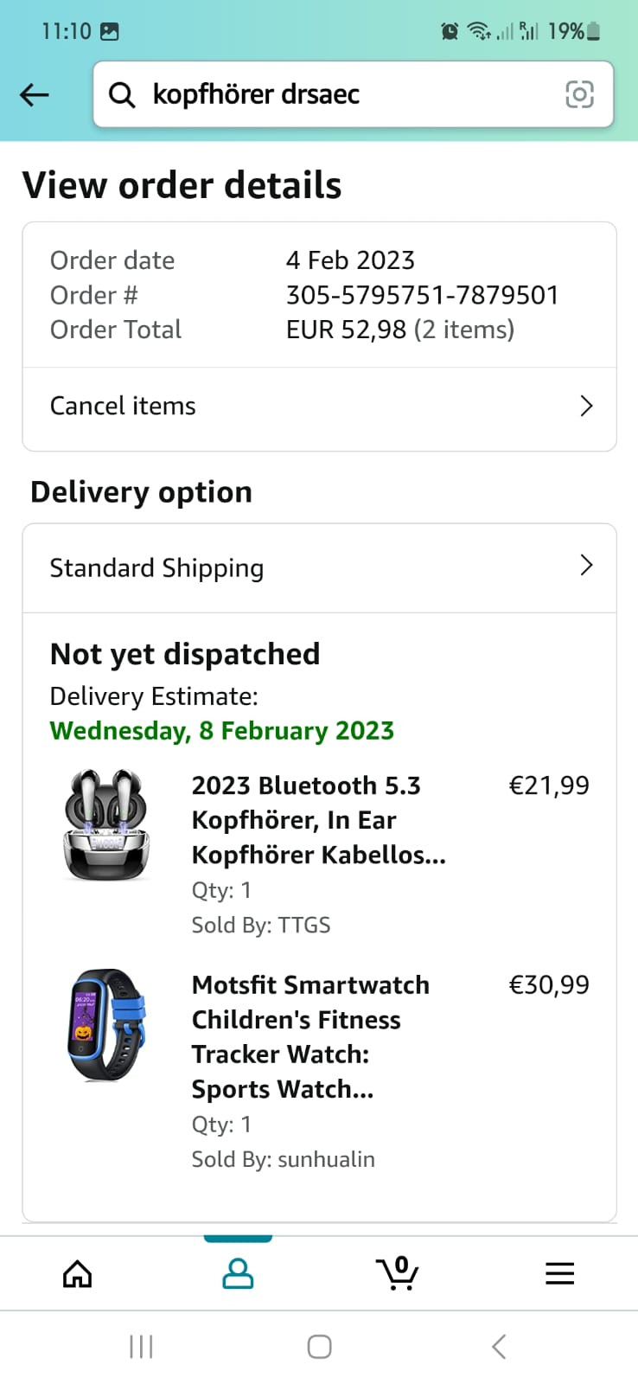Open camera lens scan search
The width and height of the screenshot is (638, 1384).
(579, 94)
